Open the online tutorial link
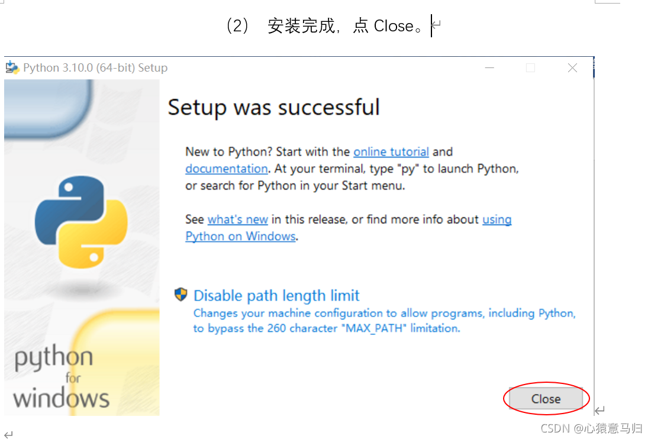651x439 pixels. 391,152
